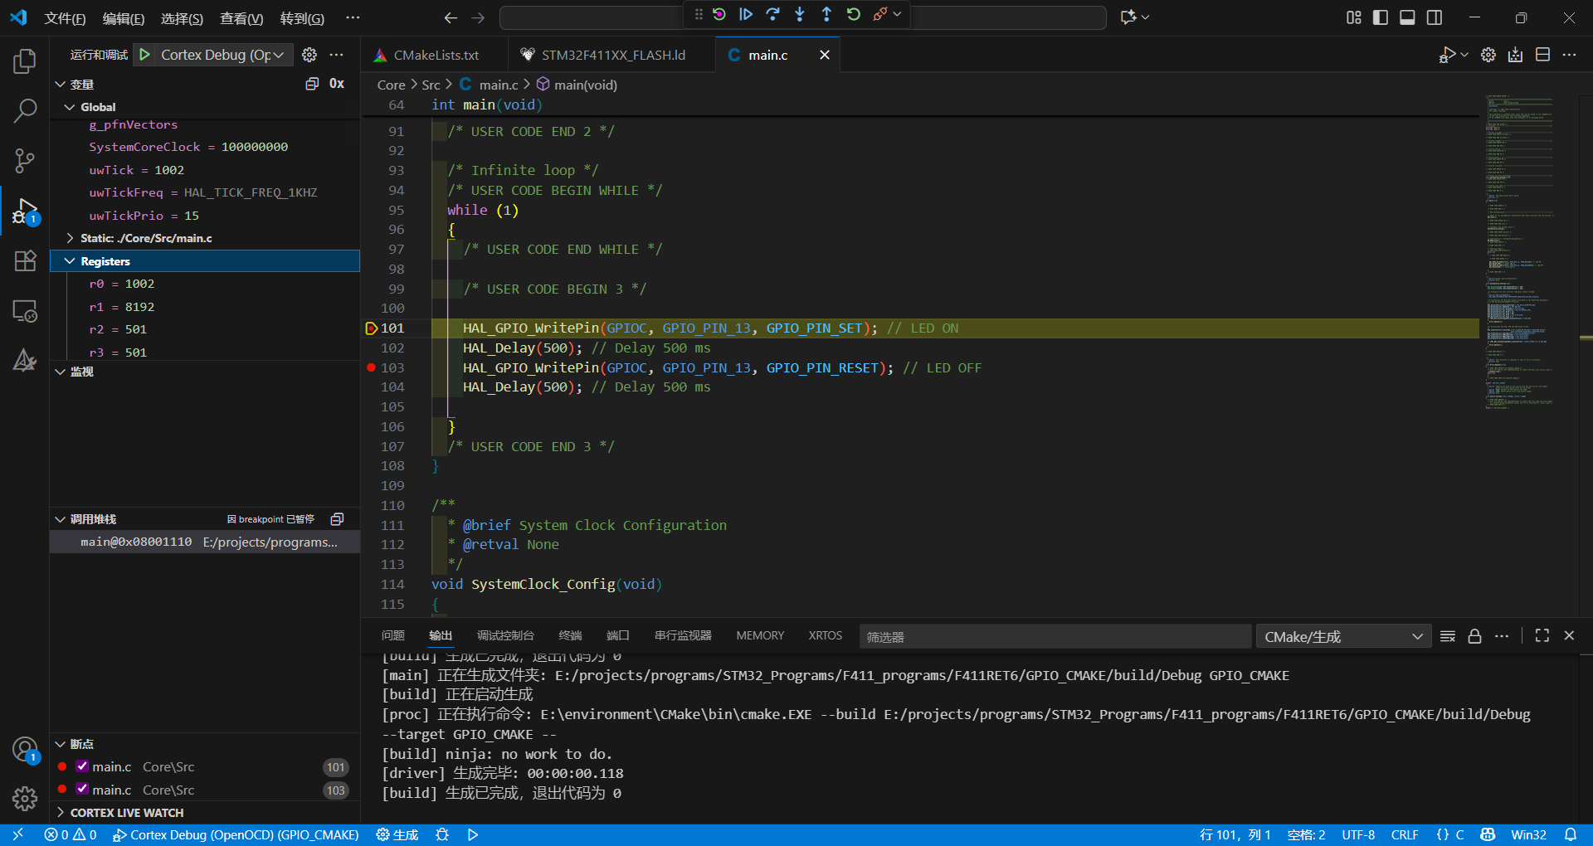This screenshot has height=846, width=1593.
Task: Collapse the Registers section
Action: [x=70, y=261]
